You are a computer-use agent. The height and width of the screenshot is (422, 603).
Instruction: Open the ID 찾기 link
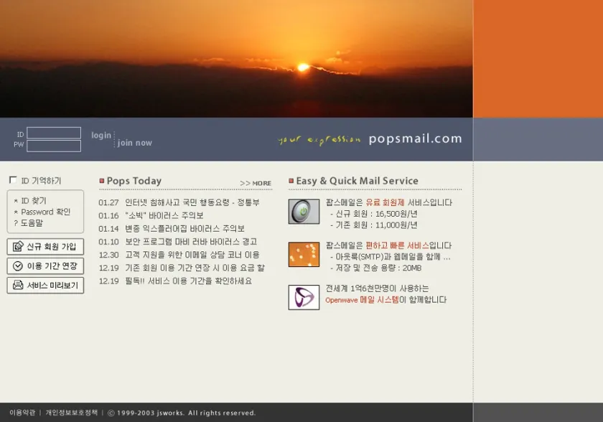pos(34,201)
